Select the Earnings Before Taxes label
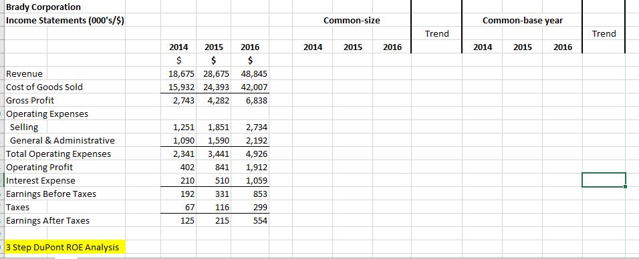639x259 pixels. 51,194
